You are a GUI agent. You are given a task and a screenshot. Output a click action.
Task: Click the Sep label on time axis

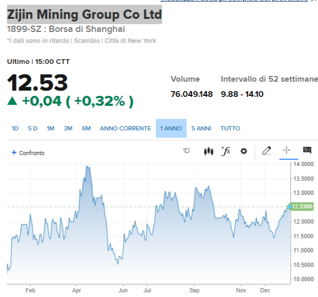(194, 291)
